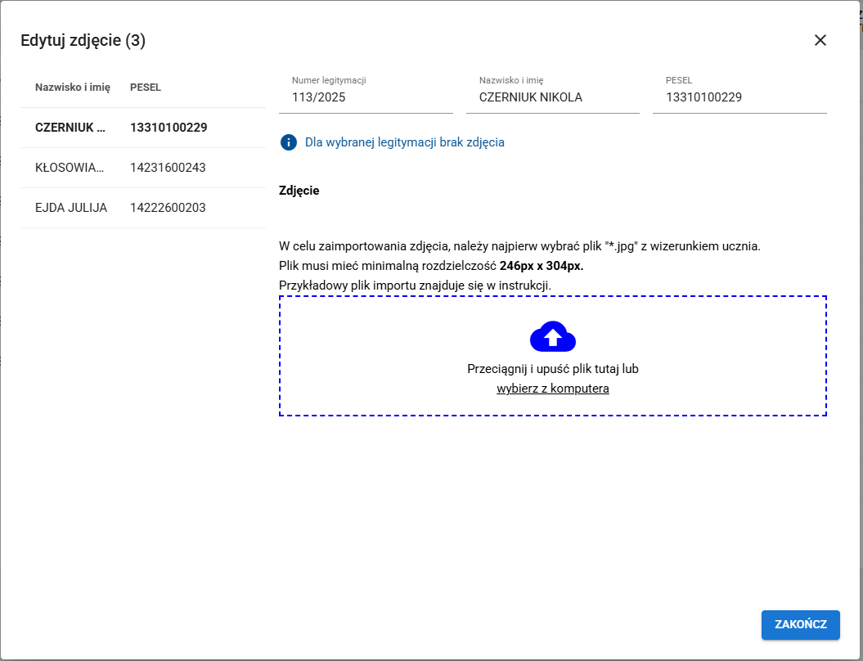
Task: Open the 'wybierz z komputera' file link
Action: (552, 389)
